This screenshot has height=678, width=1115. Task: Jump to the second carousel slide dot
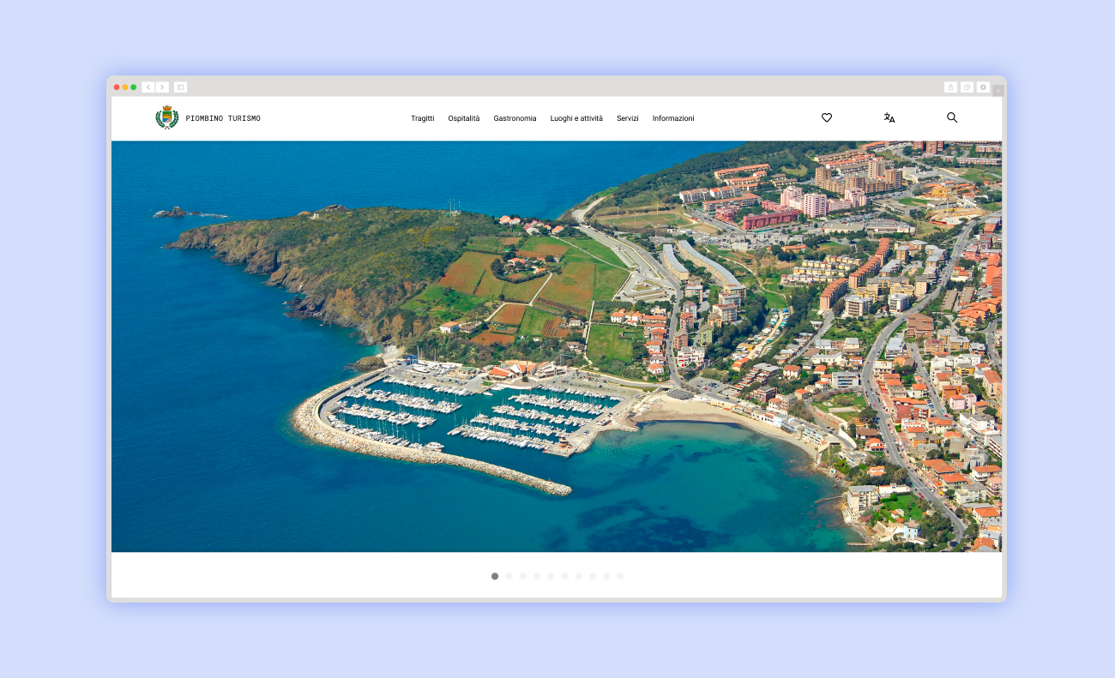coord(509,576)
